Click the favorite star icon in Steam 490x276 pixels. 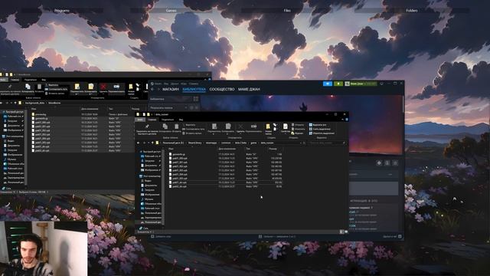click(395, 163)
